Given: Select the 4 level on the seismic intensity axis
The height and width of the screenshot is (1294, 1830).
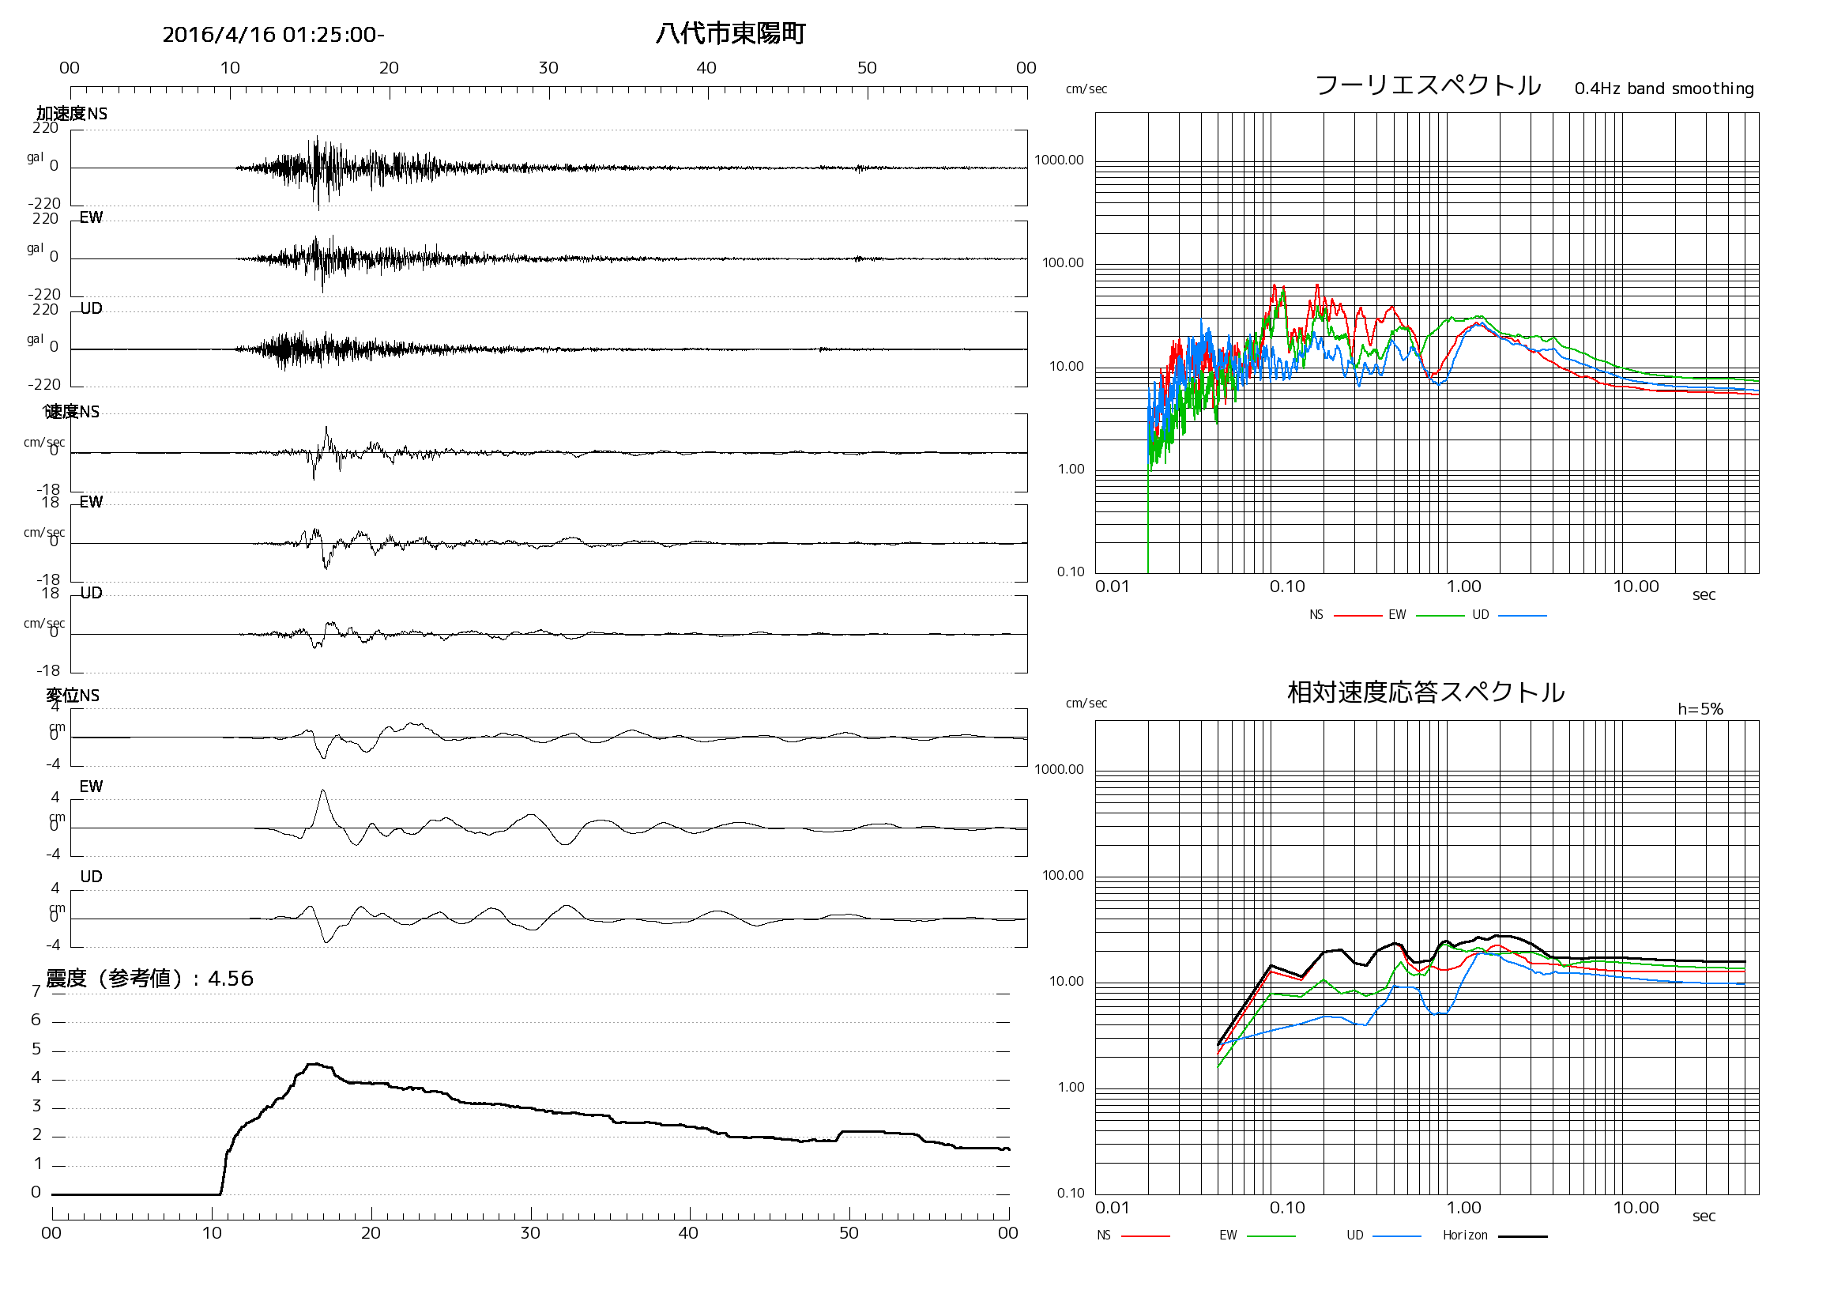Looking at the screenshot, I should (x=36, y=1078).
